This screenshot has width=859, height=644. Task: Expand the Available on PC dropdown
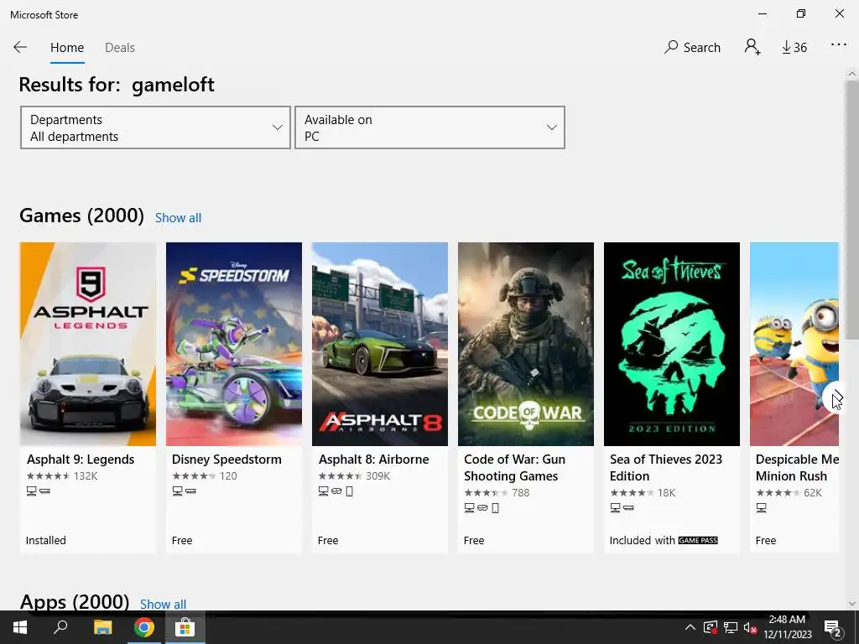pyautogui.click(x=430, y=127)
